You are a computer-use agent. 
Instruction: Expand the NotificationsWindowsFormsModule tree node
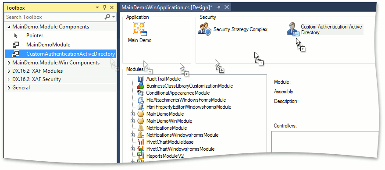pos(133,135)
